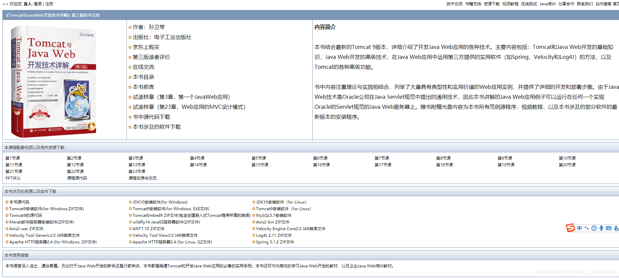Open video lesson 第5节课
This screenshot has width=619, height=278.
pyautogui.click(x=259, y=158)
